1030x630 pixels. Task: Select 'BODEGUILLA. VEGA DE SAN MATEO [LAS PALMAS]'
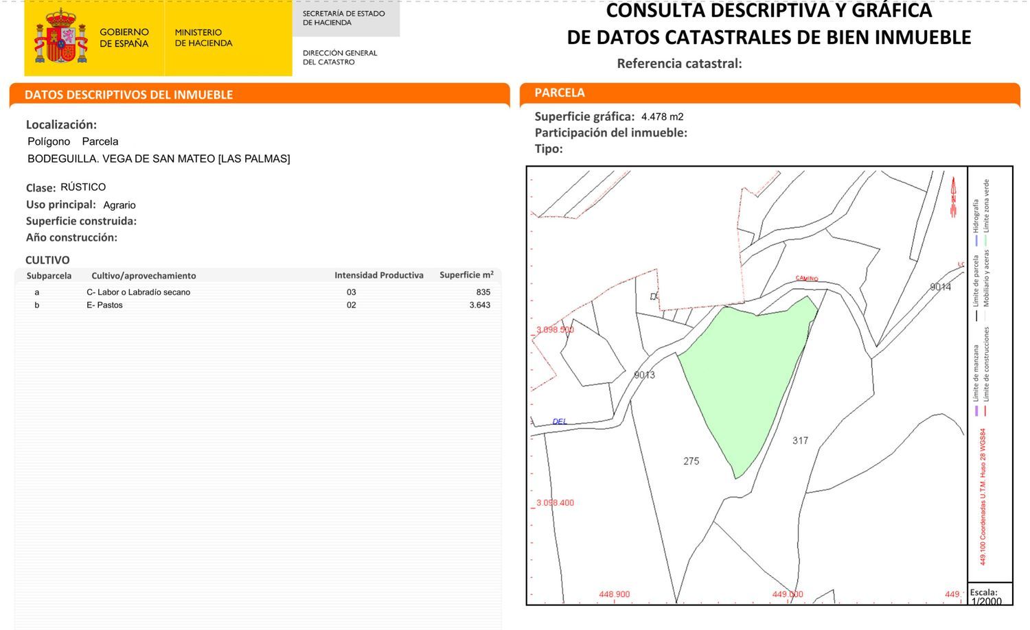(x=159, y=159)
